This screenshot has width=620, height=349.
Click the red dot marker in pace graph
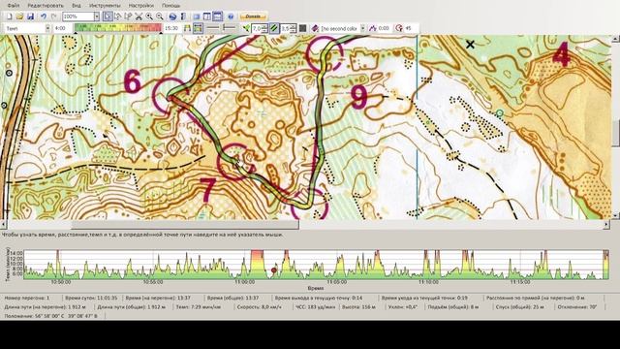274,270
